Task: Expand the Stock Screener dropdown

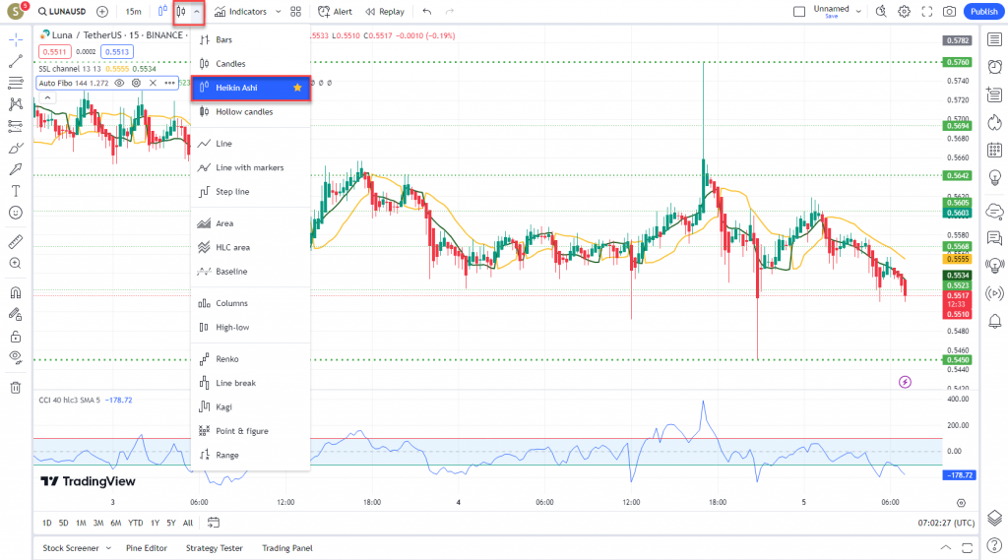Action: (x=108, y=548)
